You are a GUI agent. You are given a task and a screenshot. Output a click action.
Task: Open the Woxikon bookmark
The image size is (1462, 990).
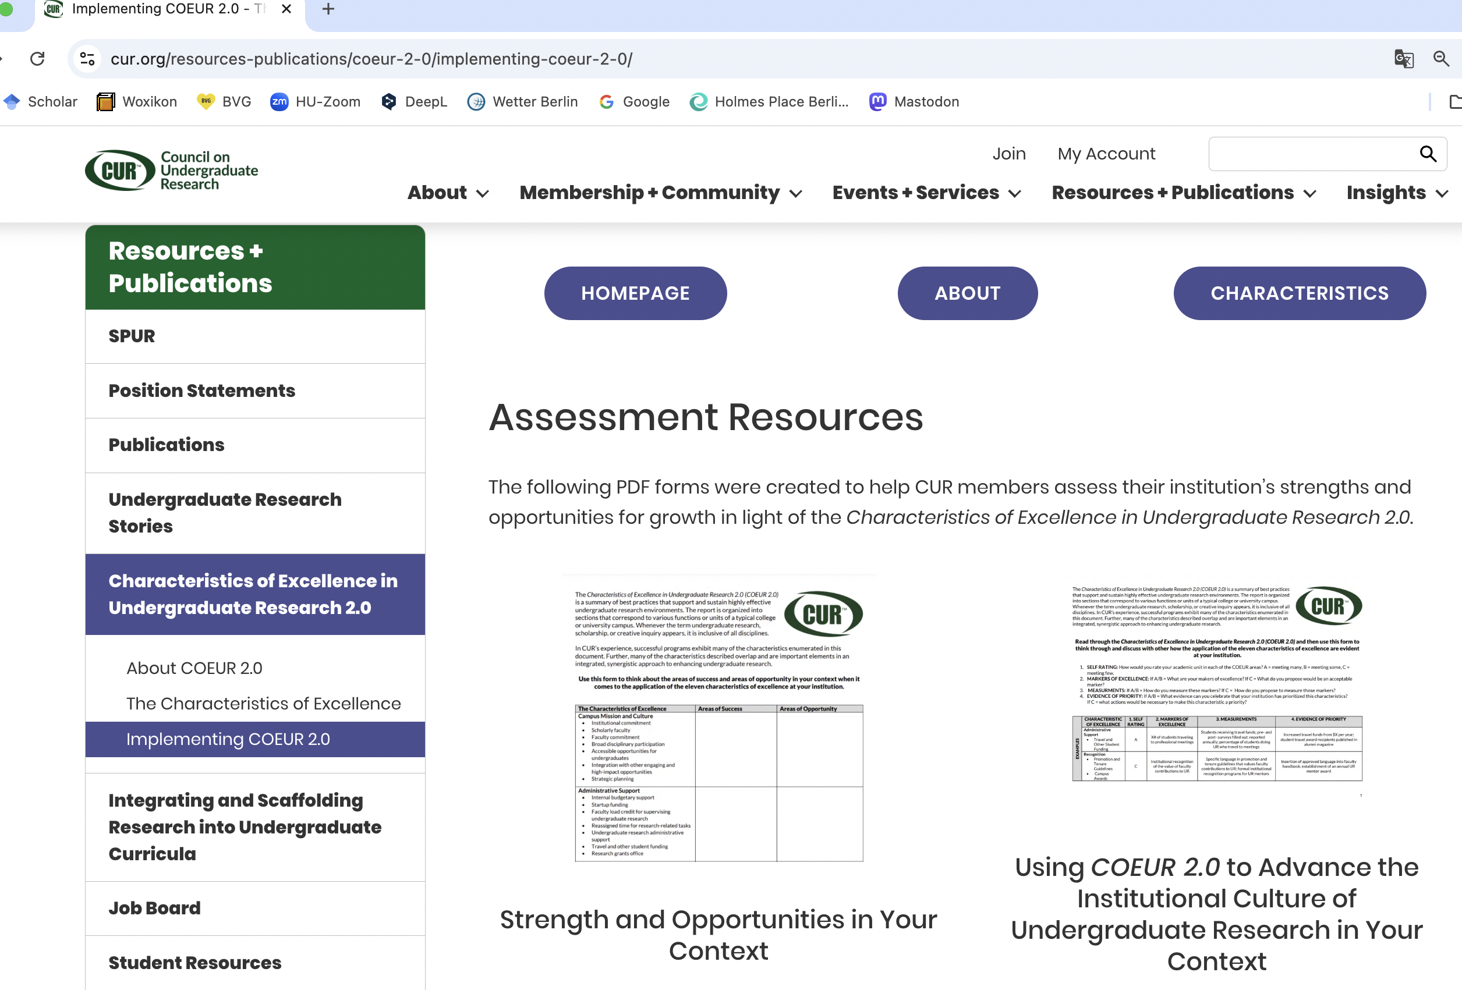pos(136,101)
